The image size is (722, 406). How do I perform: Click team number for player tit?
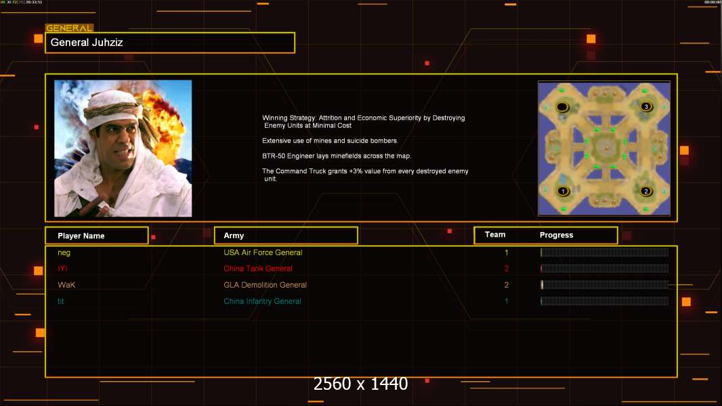point(507,301)
